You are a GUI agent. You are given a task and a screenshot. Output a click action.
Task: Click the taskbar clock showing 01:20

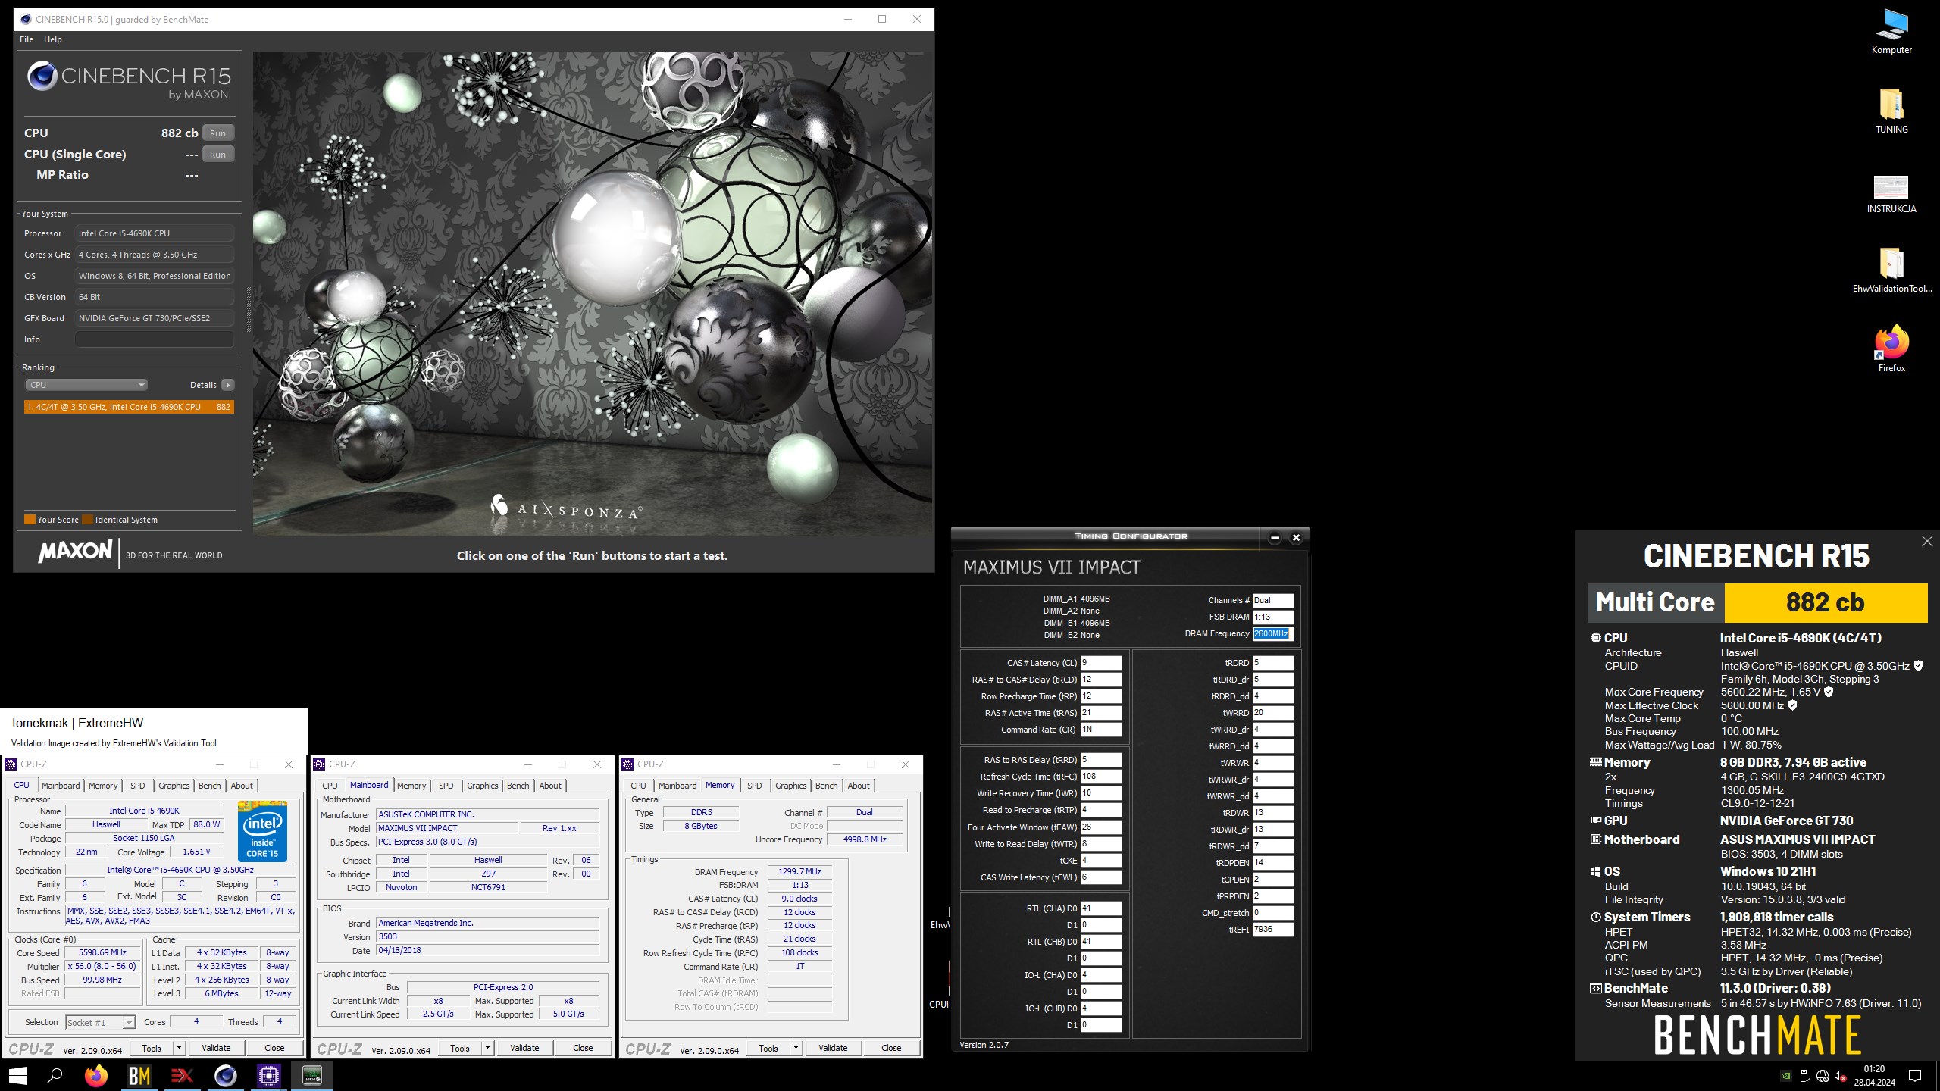(x=1874, y=1076)
